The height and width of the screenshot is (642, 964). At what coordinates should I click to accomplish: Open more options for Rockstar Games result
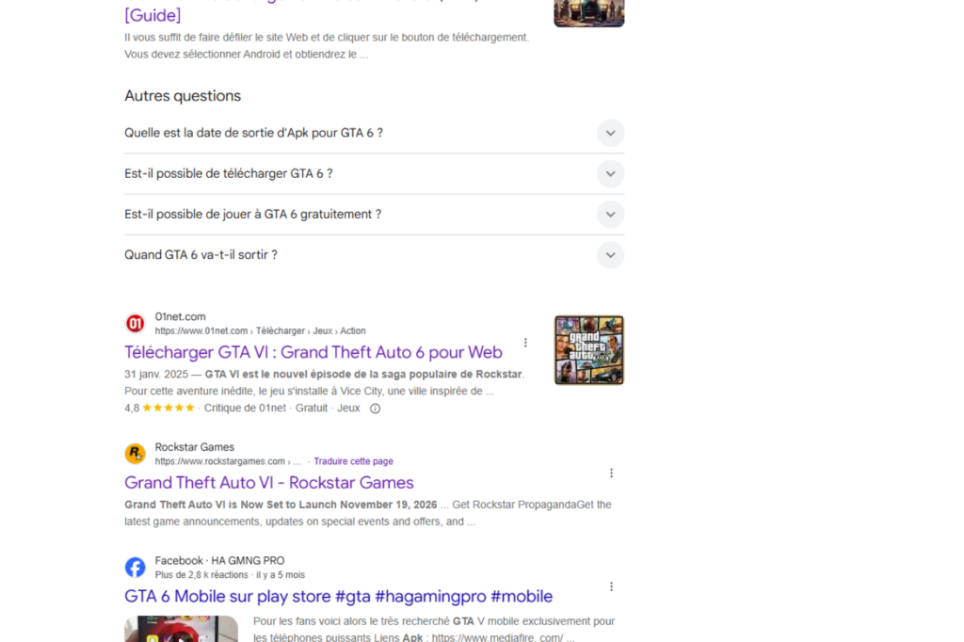[x=611, y=473]
